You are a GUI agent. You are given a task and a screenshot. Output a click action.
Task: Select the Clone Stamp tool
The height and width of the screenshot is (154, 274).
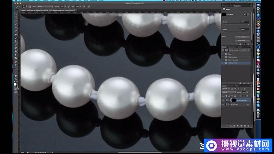point(16,41)
